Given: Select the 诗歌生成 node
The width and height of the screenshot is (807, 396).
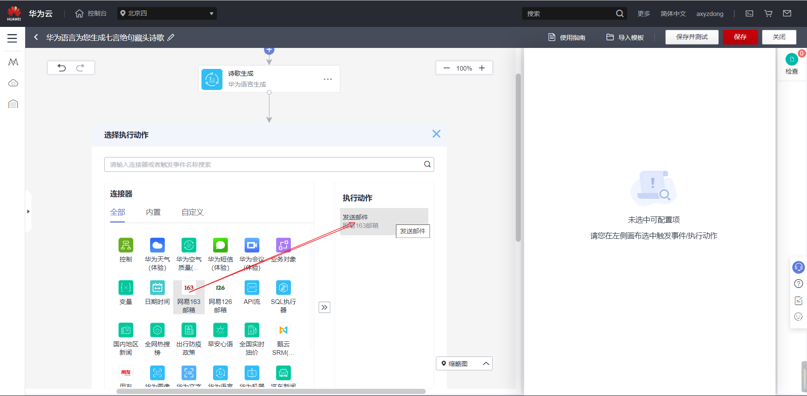Looking at the screenshot, I should pyautogui.click(x=269, y=79).
